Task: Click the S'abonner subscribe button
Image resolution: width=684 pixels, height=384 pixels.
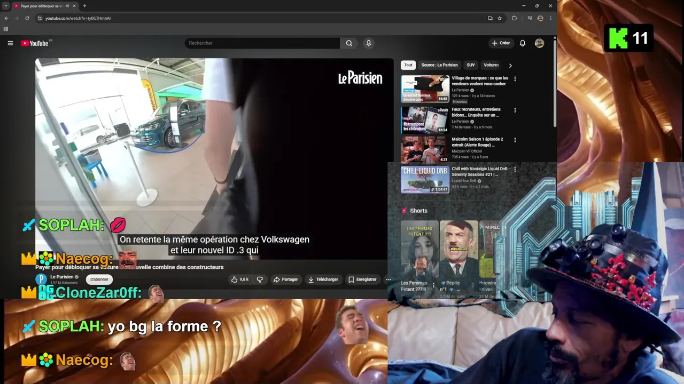Action: (x=99, y=279)
